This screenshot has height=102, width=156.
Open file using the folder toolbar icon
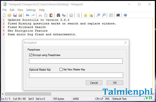pos(9,15)
